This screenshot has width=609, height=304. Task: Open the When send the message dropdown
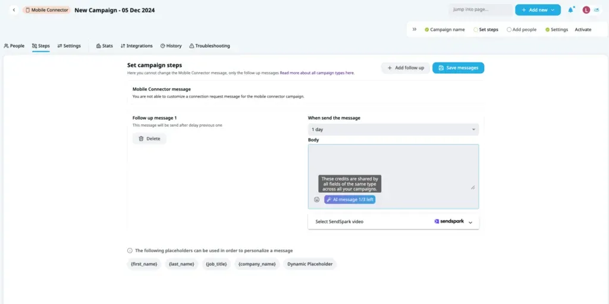pyautogui.click(x=393, y=130)
